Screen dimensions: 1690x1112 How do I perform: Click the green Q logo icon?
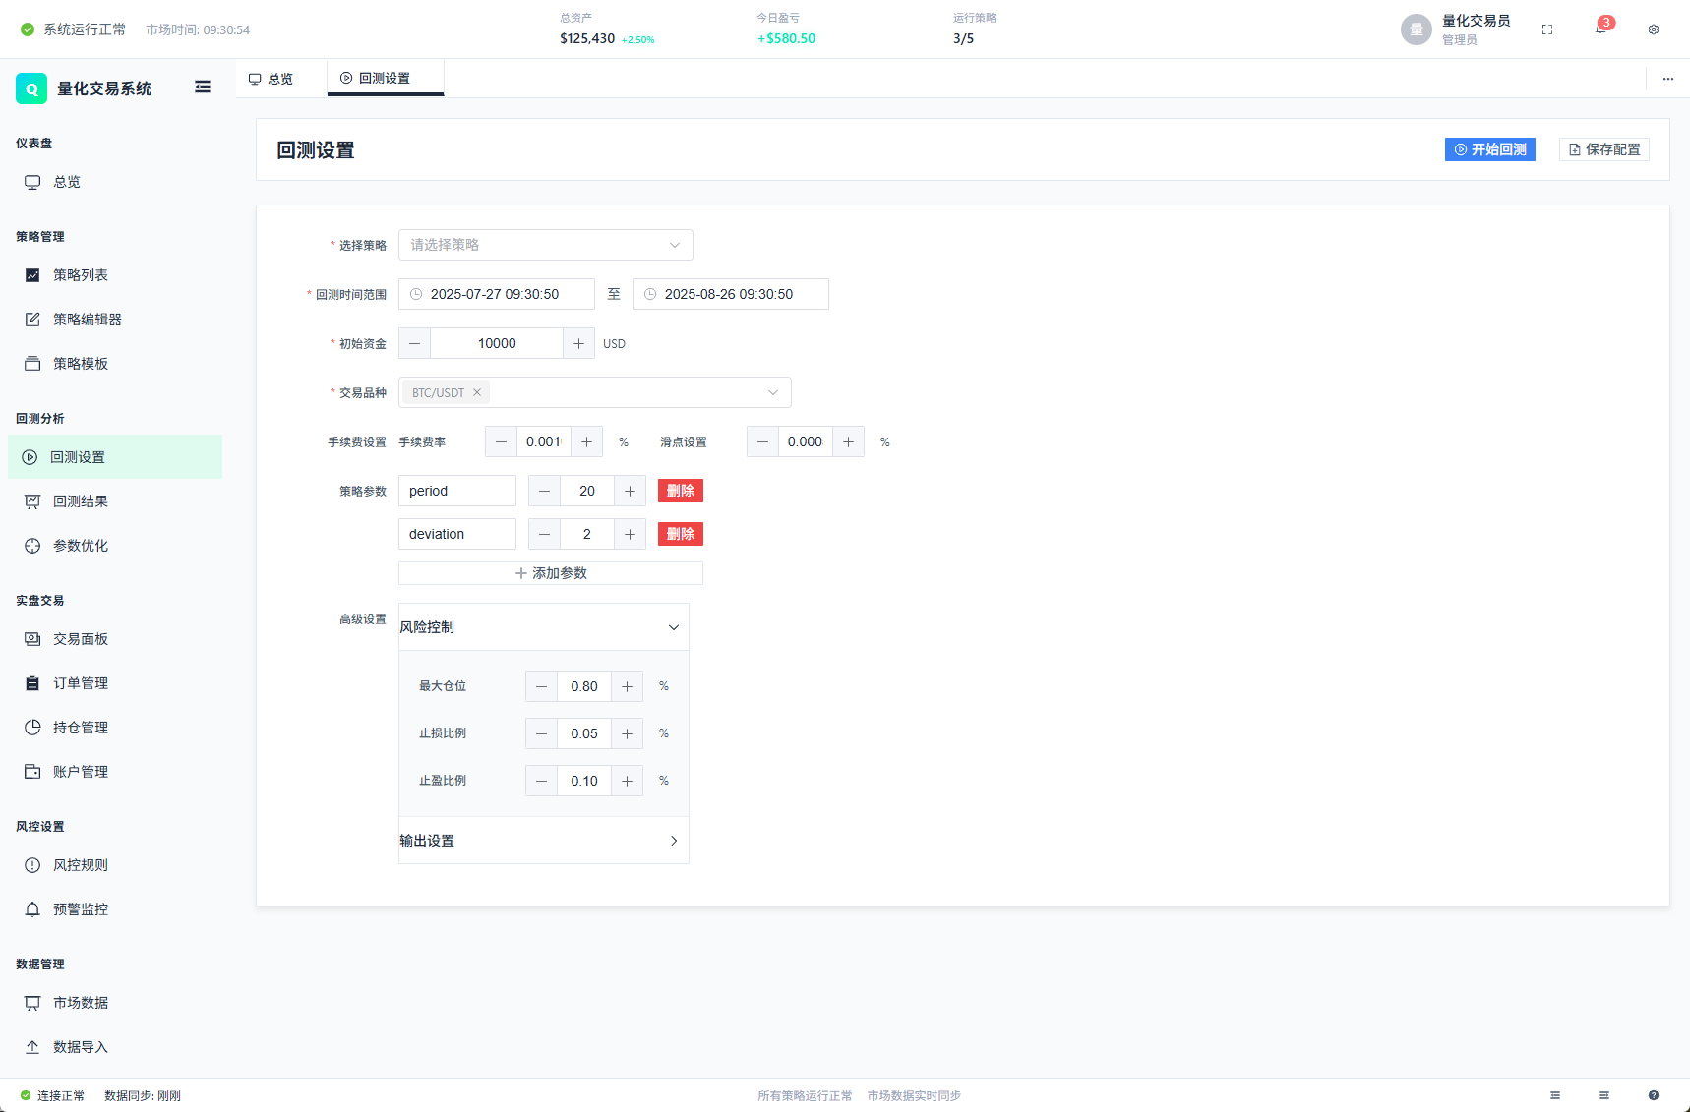coord(31,88)
